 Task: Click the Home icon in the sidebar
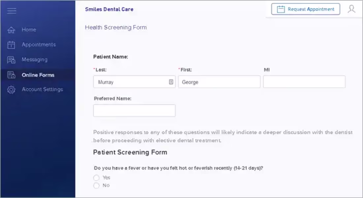pyautogui.click(x=12, y=30)
